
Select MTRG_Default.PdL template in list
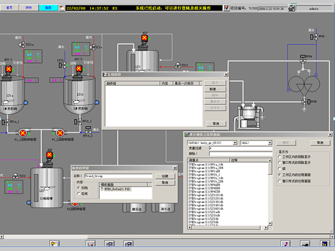point(117,189)
